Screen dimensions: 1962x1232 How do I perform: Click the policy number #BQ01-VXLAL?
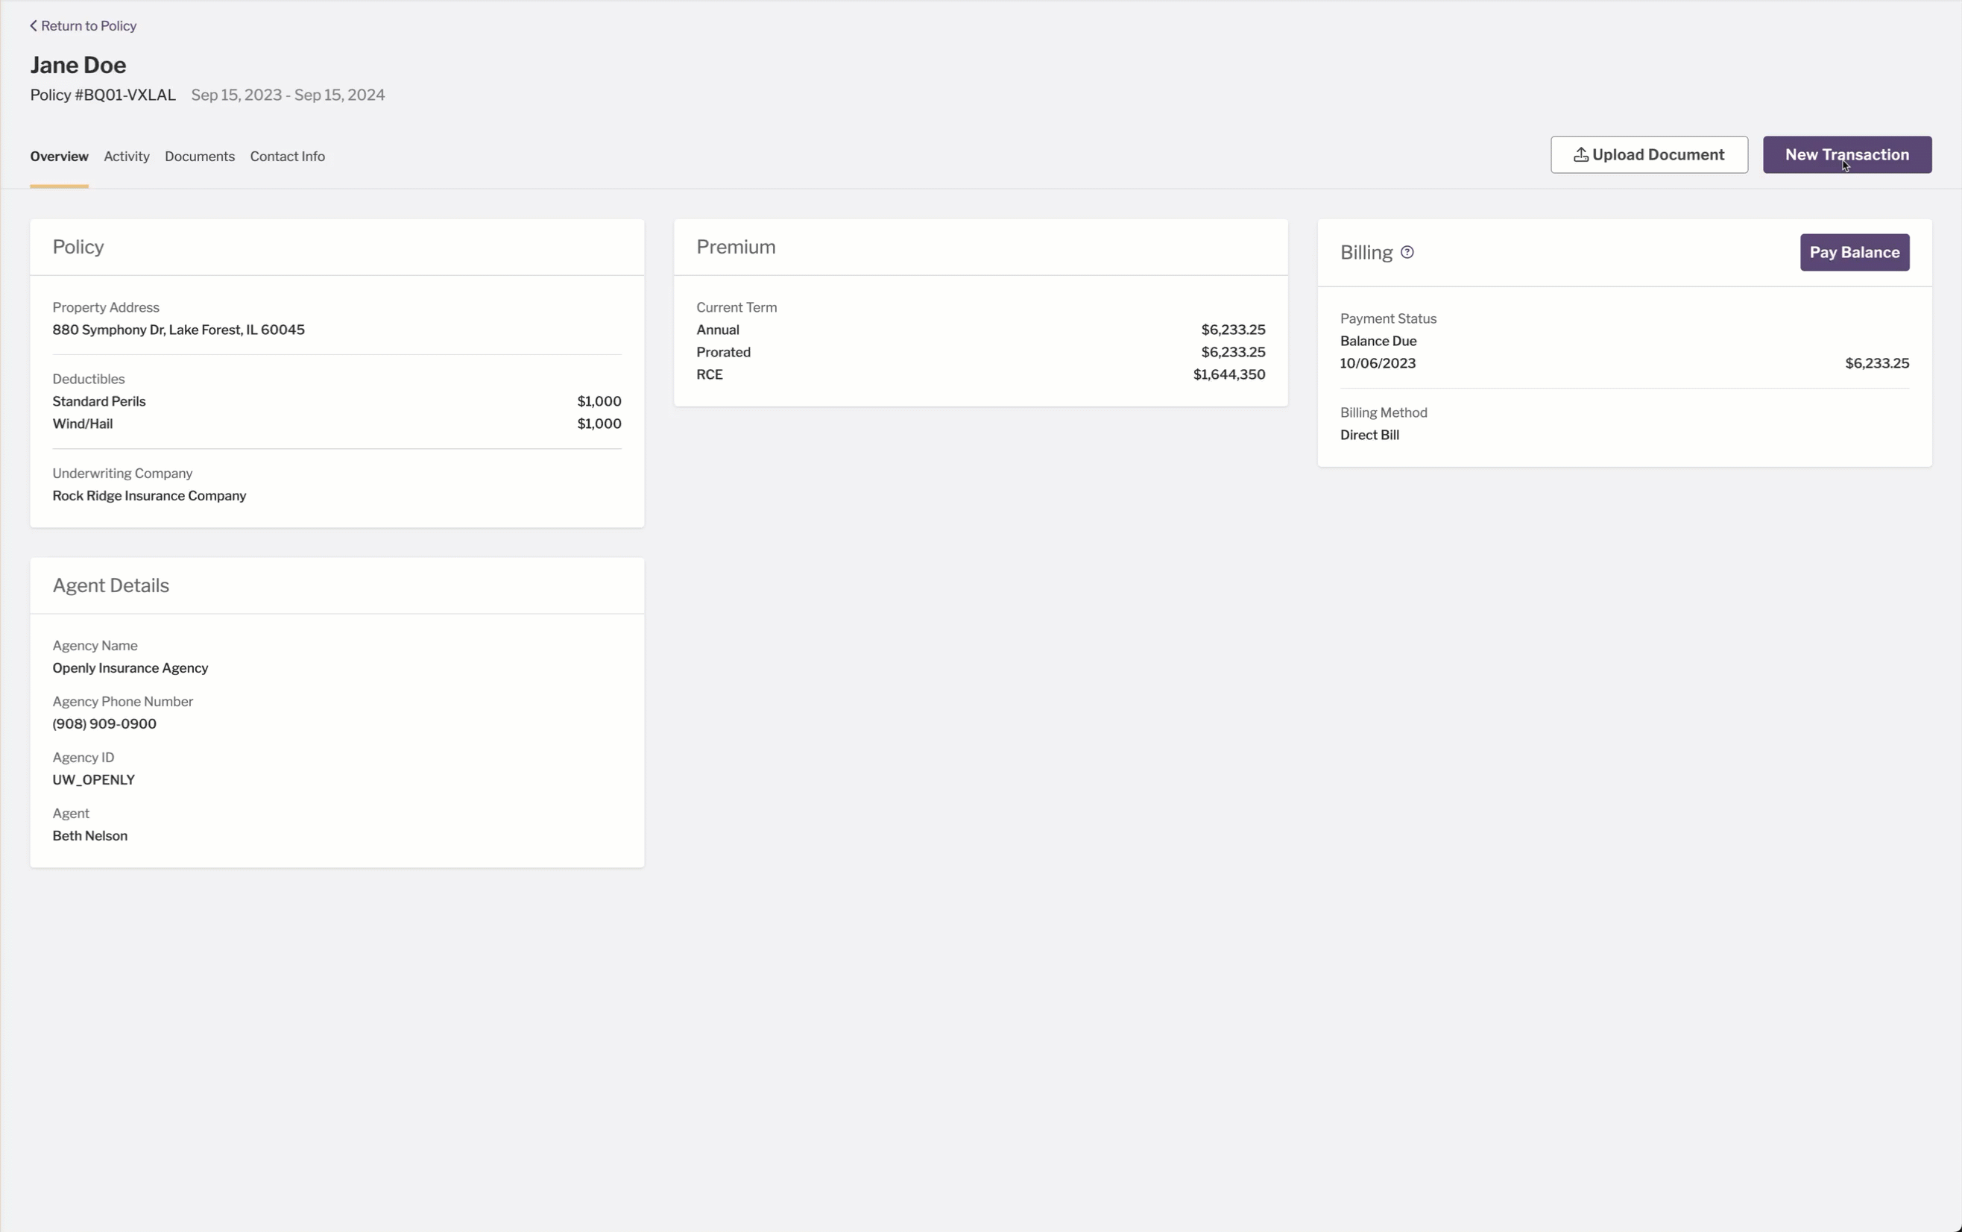coord(124,95)
